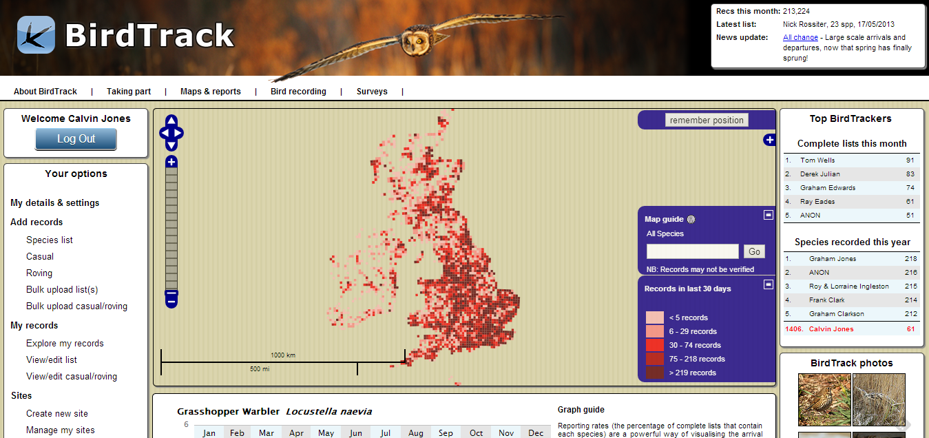
Task: Open the Taking part menu
Action: tap(129, 92)
